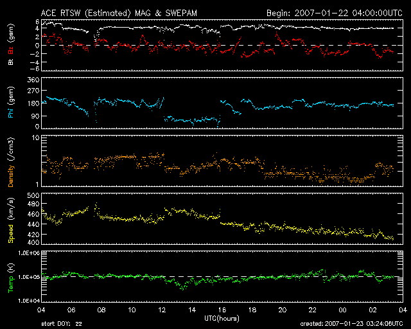Click the '1.0E+04' temperature tick label
The height and width of the screenshot is (329, 411).
29,300
